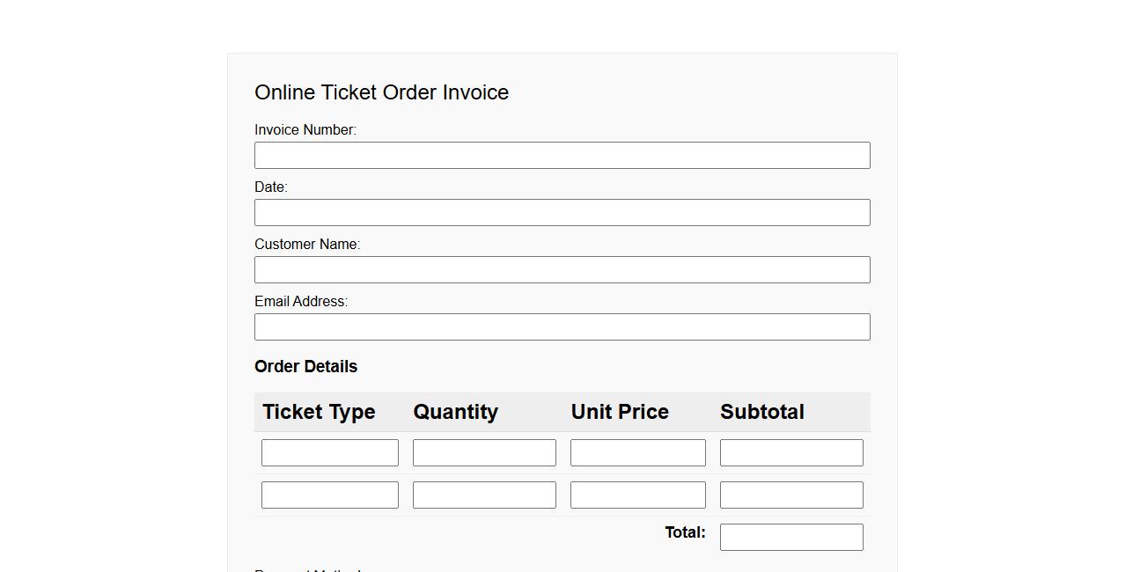Click the Invoice Number input field
1125x572 pixels.
click(562, 156)
